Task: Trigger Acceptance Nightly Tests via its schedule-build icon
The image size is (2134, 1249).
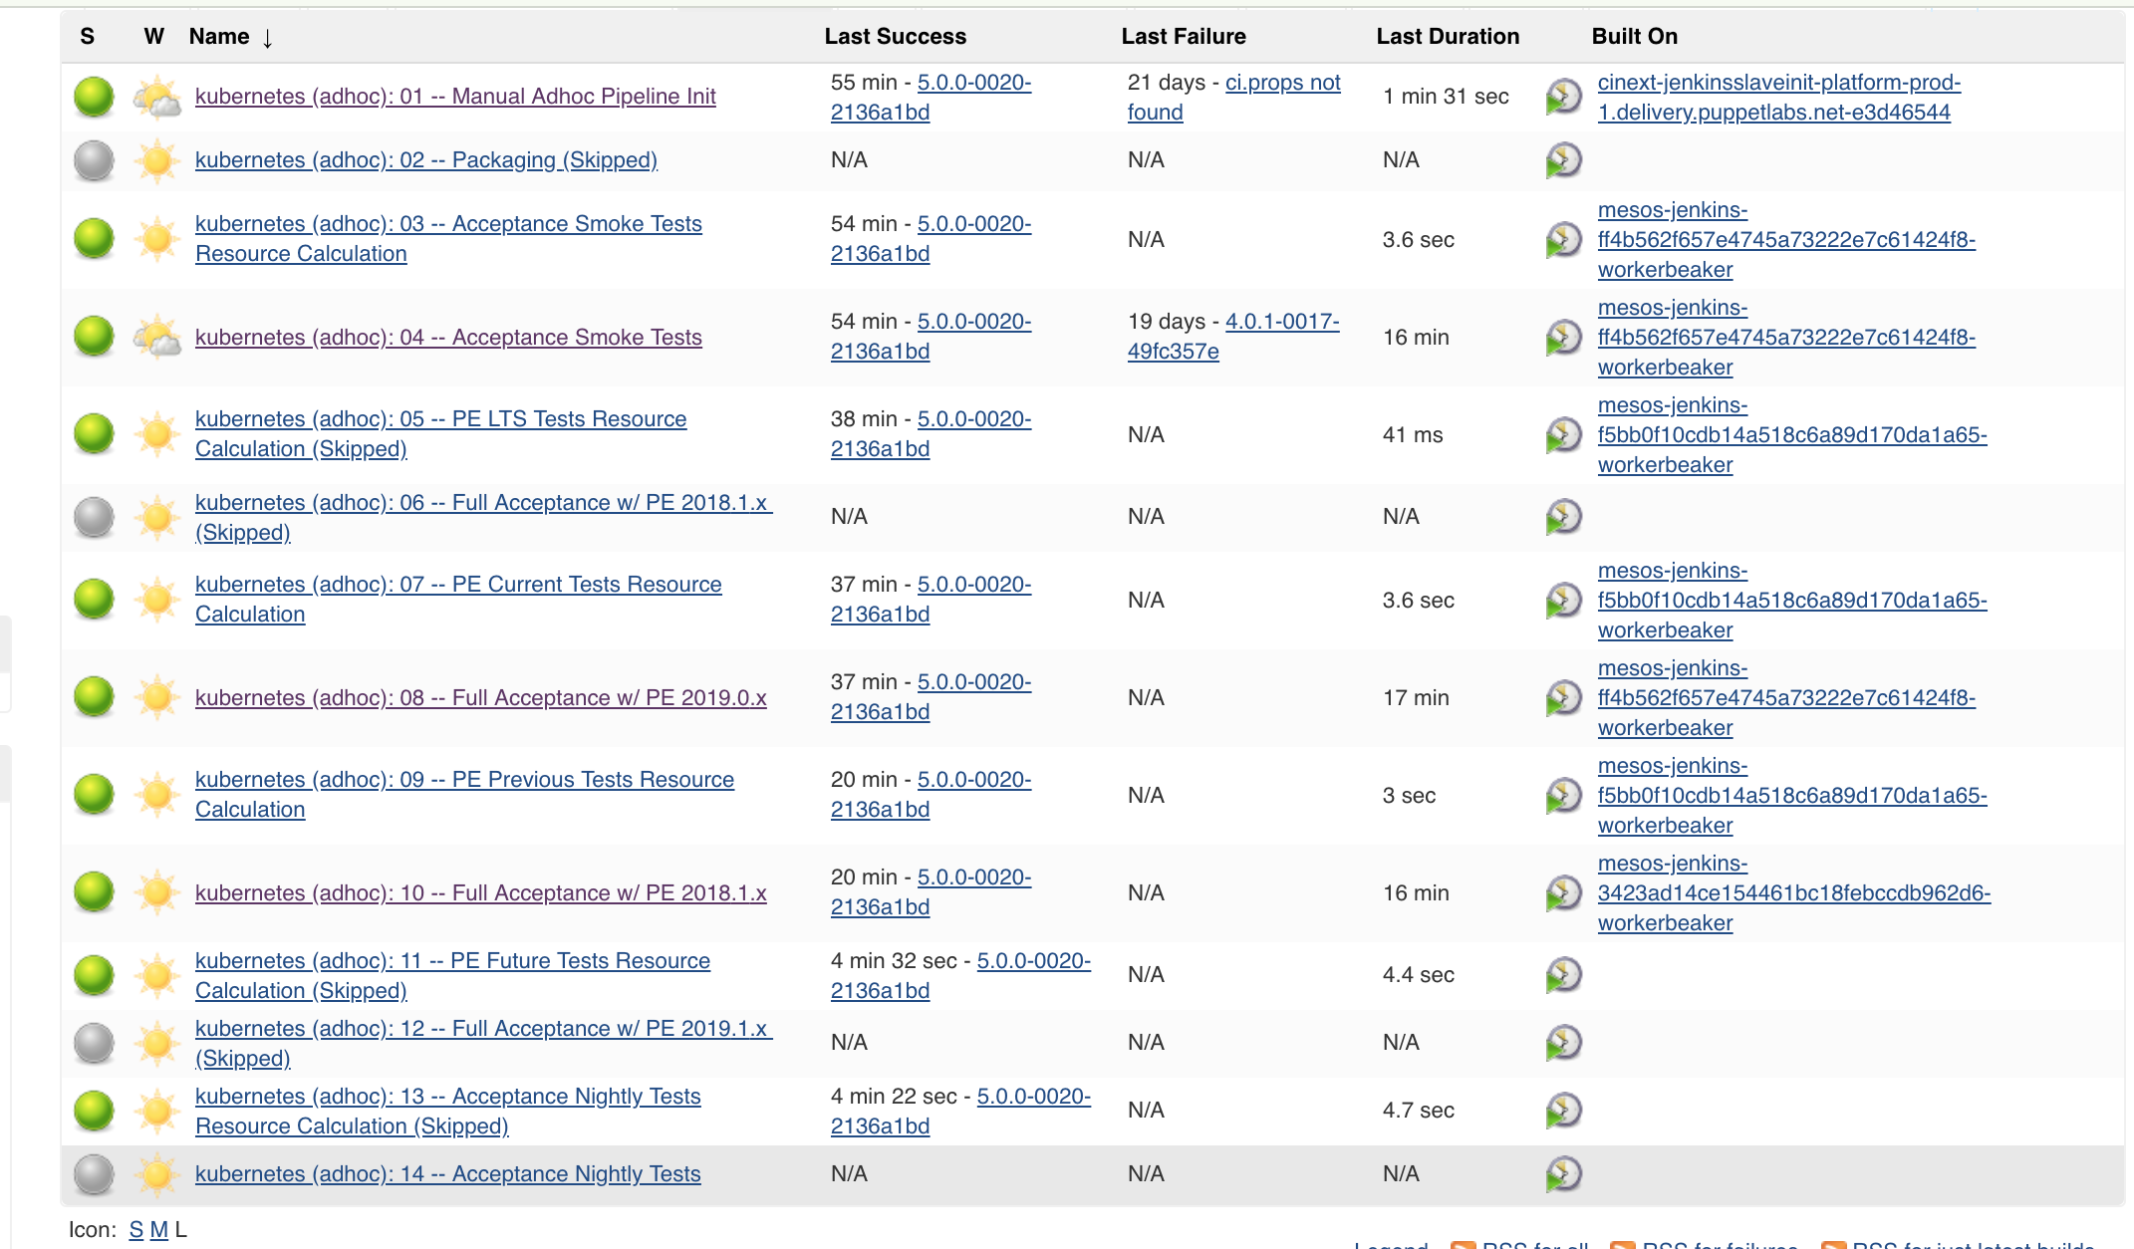Action: [x=1564, y=1173]
